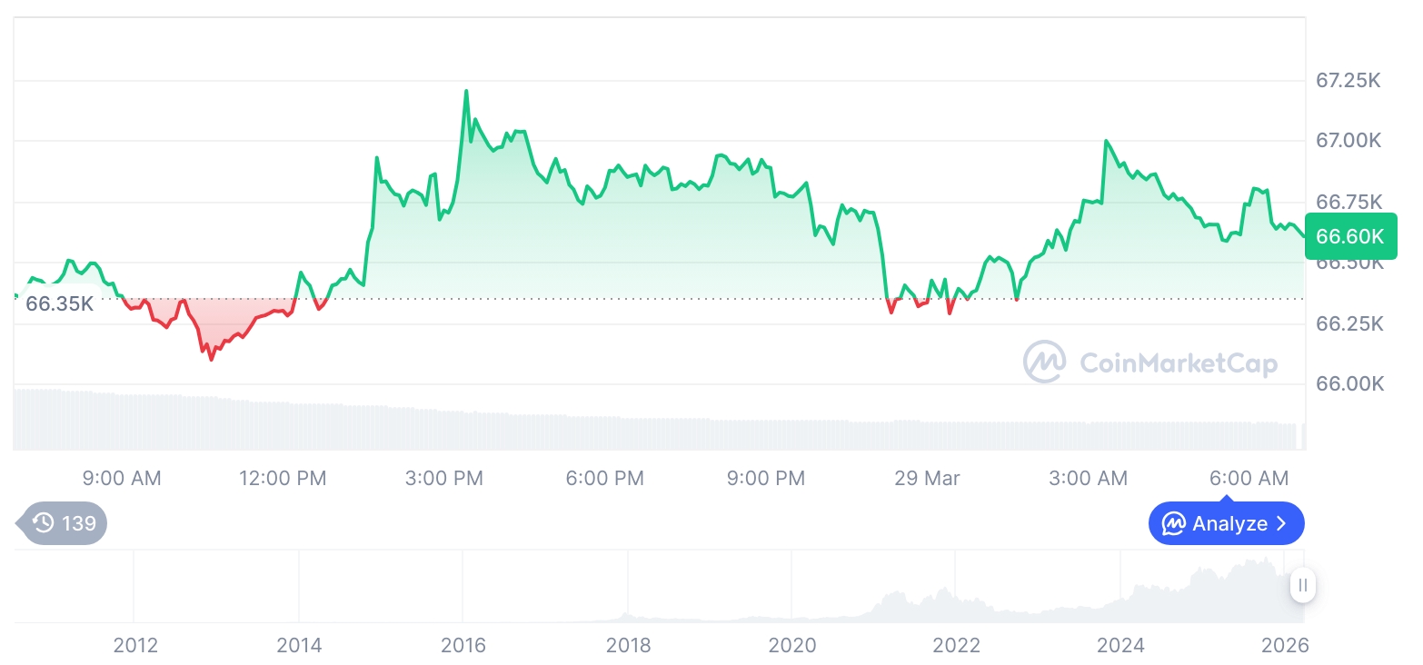Click the pause handle on the mini timeline chart
Screen dimensions: 1423x665
pos(1302,586)
